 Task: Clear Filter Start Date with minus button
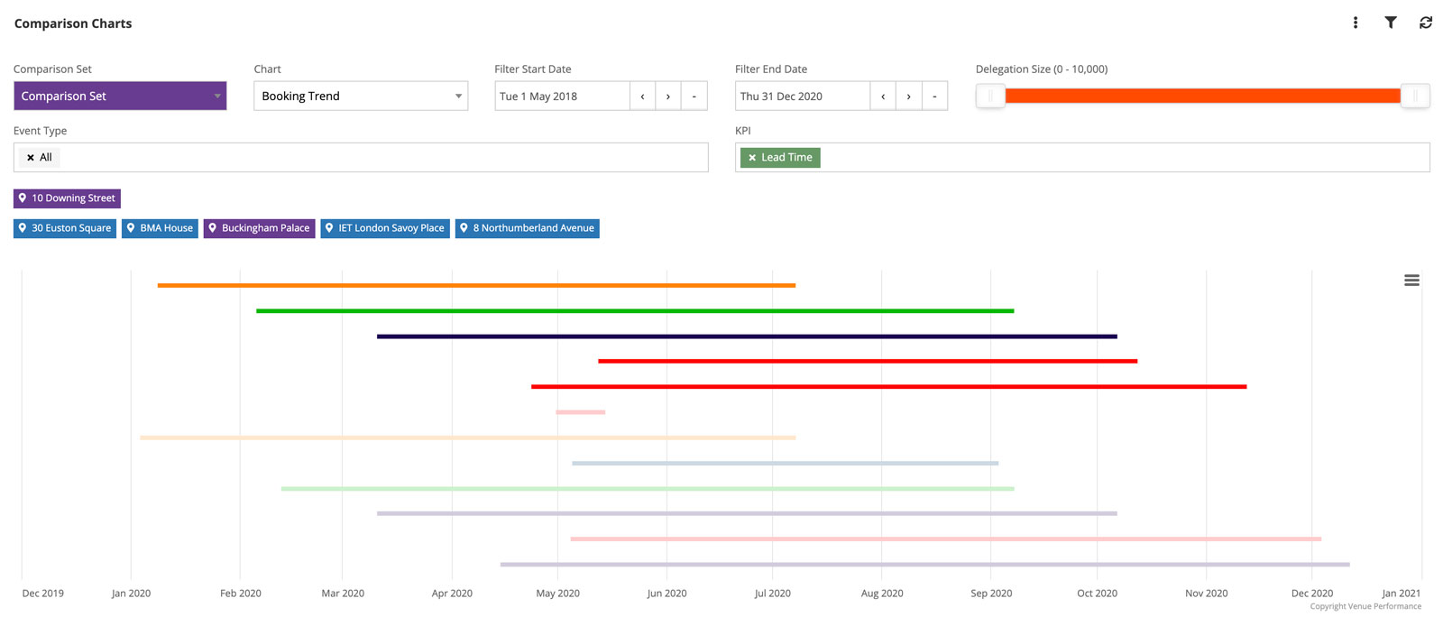point(694,97)
